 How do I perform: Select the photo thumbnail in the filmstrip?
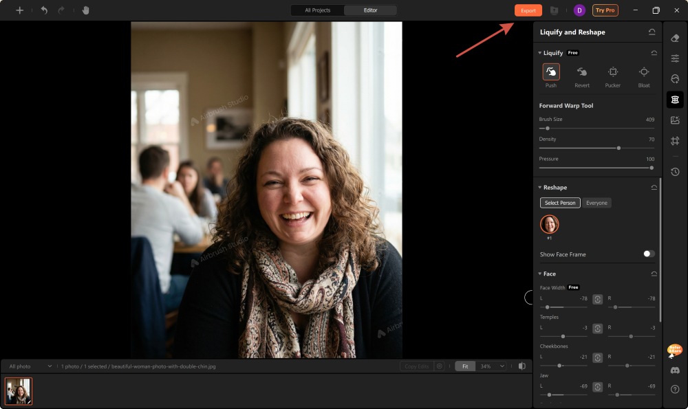click(19, 391)
